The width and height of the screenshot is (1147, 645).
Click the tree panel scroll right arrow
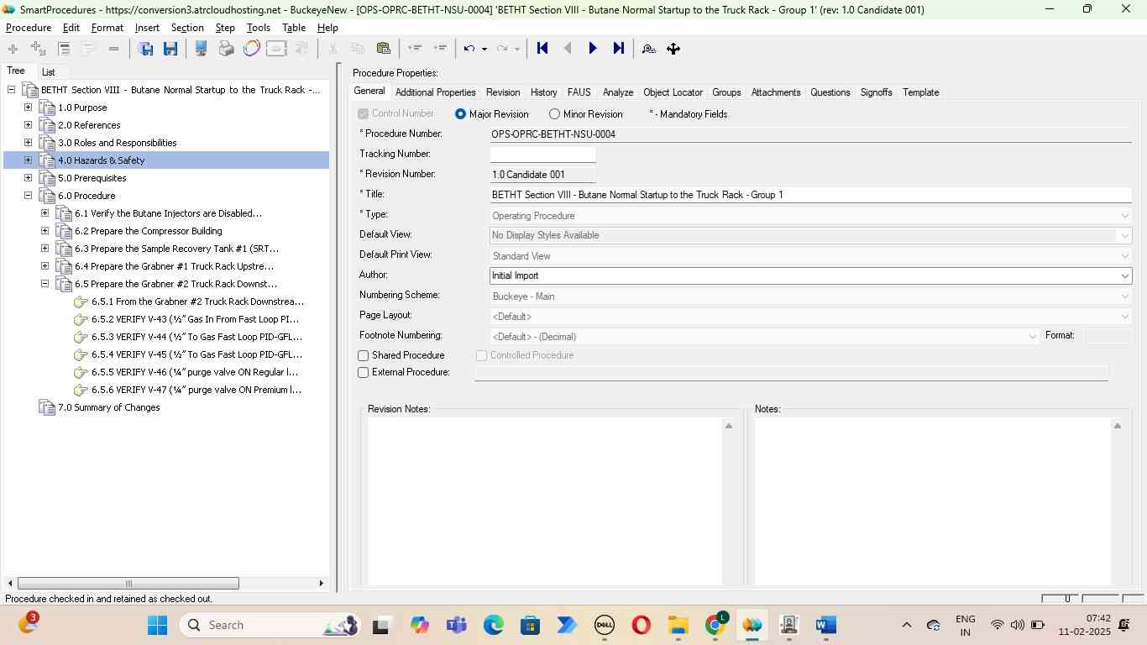[321, 584]
